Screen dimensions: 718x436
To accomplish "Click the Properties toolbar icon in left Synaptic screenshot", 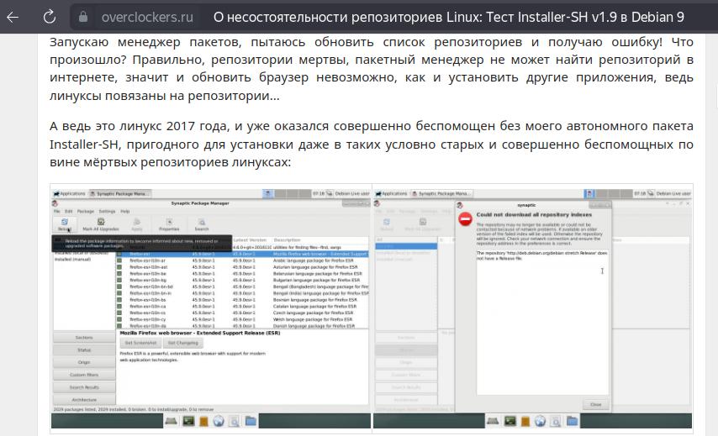I will click(169, 224).
